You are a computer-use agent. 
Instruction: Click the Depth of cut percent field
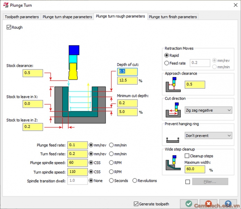(127, 80)
